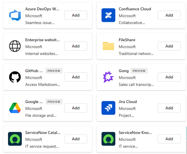187x154 pixels.
Task: Select the ServiceNow Knowledge icon
Action: coord(108,139)
